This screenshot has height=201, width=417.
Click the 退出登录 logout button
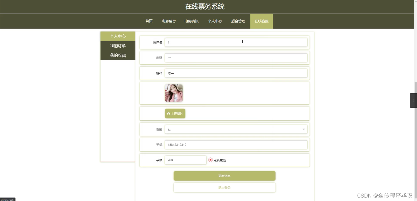click(x=224, y=187)
